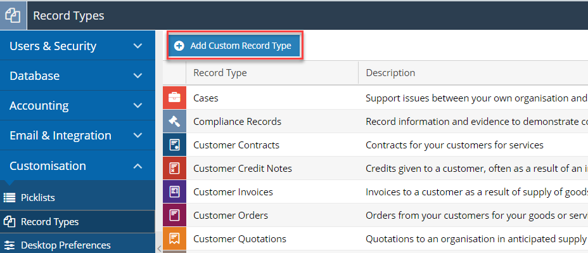Image resolution: width=588 pixels, height=253 pixels.
Task: Collapse sidebar using the small arrow handle
Action: 158,248
